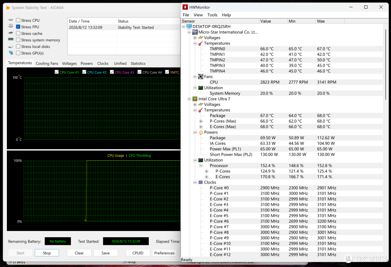Viewport: 391px width, 267px height.
Task: Enable the Stress cache checkbox
Action: (x=18, y=33)
